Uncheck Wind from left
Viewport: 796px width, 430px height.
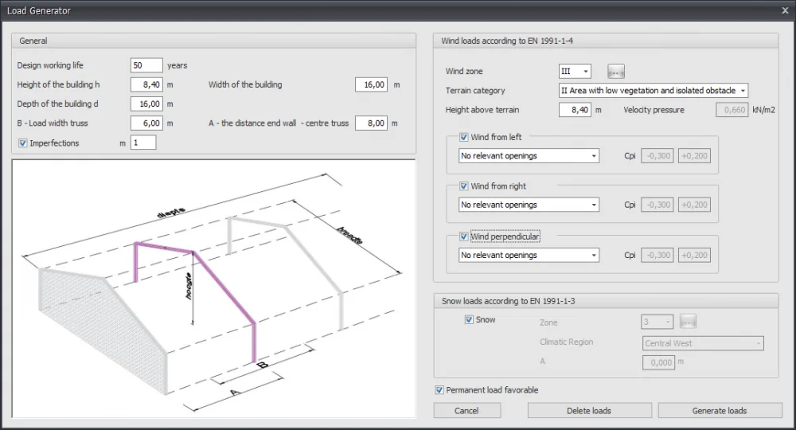[463, 137]
